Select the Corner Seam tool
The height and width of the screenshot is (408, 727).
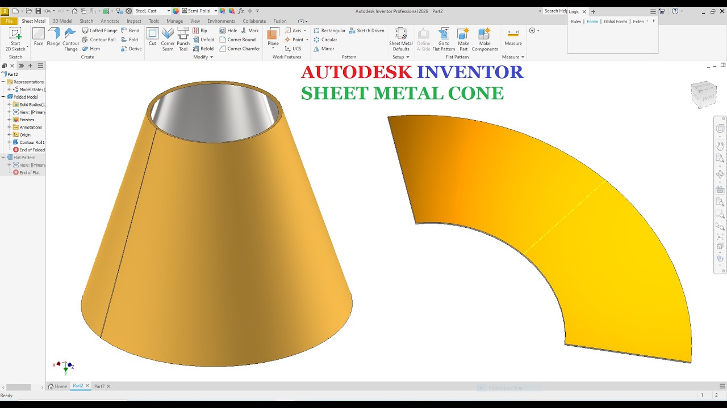click(x=168, y=39)
